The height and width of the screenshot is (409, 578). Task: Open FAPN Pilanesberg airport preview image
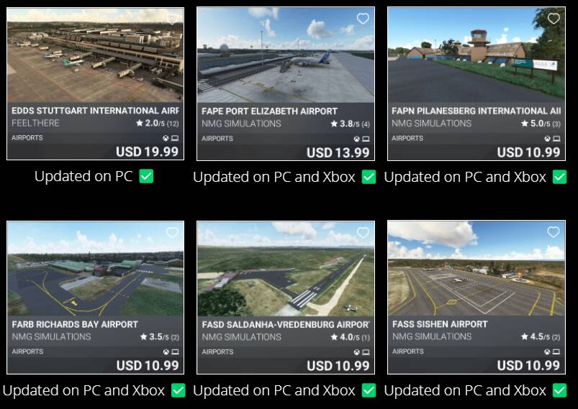coord(477,55)
